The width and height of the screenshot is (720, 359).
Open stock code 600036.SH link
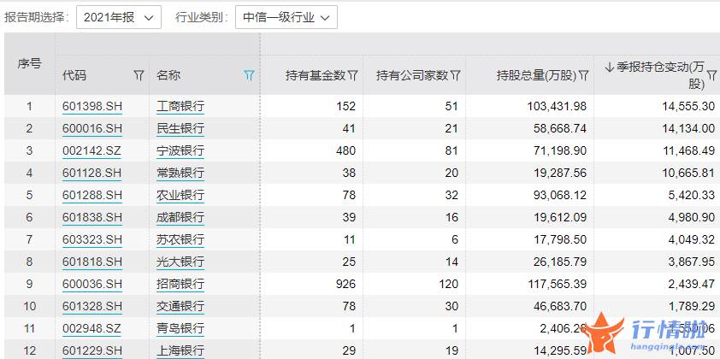pos(92,284)
